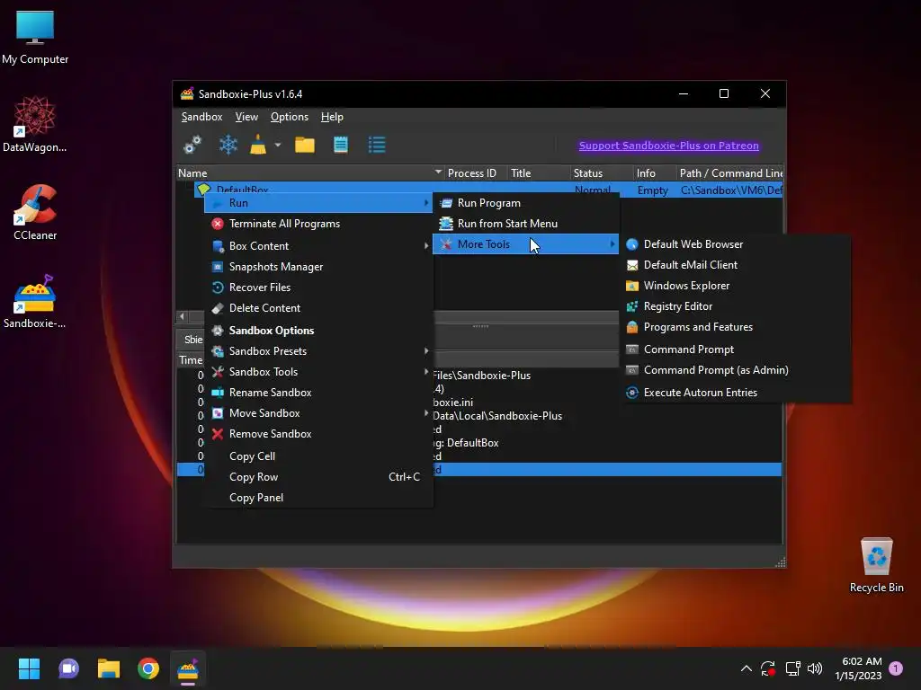
Task: Click the panel splitter handle dots
Action: pyautogui.click(x=480, y=326)
